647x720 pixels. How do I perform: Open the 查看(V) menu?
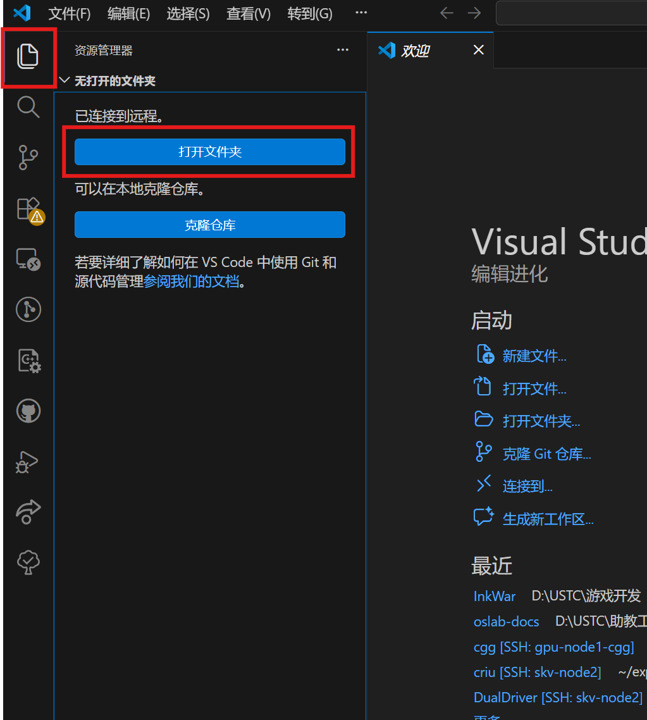click(x=249, y=14)
